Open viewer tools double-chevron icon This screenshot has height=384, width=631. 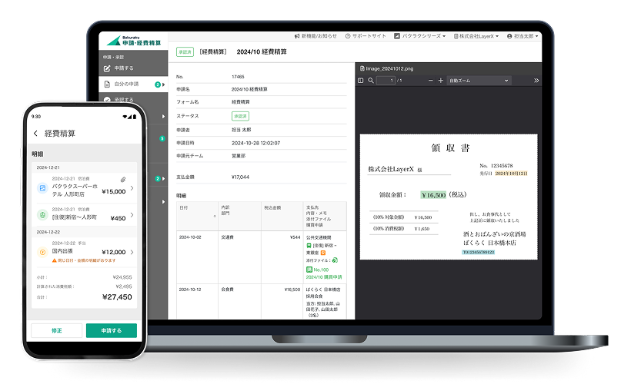536,80
